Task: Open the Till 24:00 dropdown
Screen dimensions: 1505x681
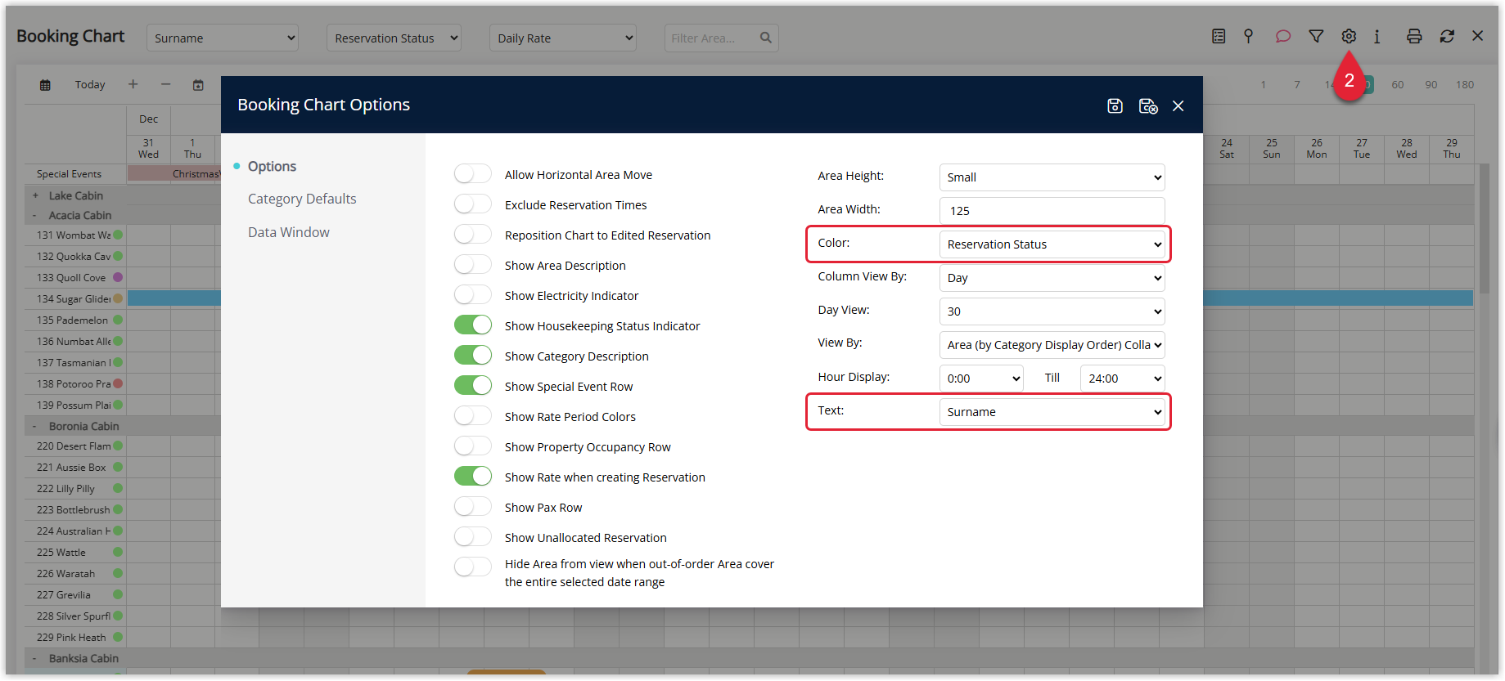Action: (1122, 379)
